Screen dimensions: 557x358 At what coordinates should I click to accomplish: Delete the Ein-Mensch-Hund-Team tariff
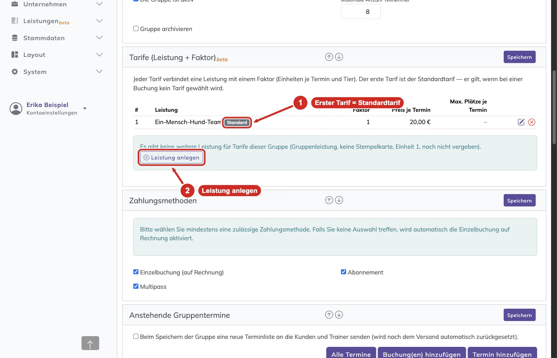(532, 122)
